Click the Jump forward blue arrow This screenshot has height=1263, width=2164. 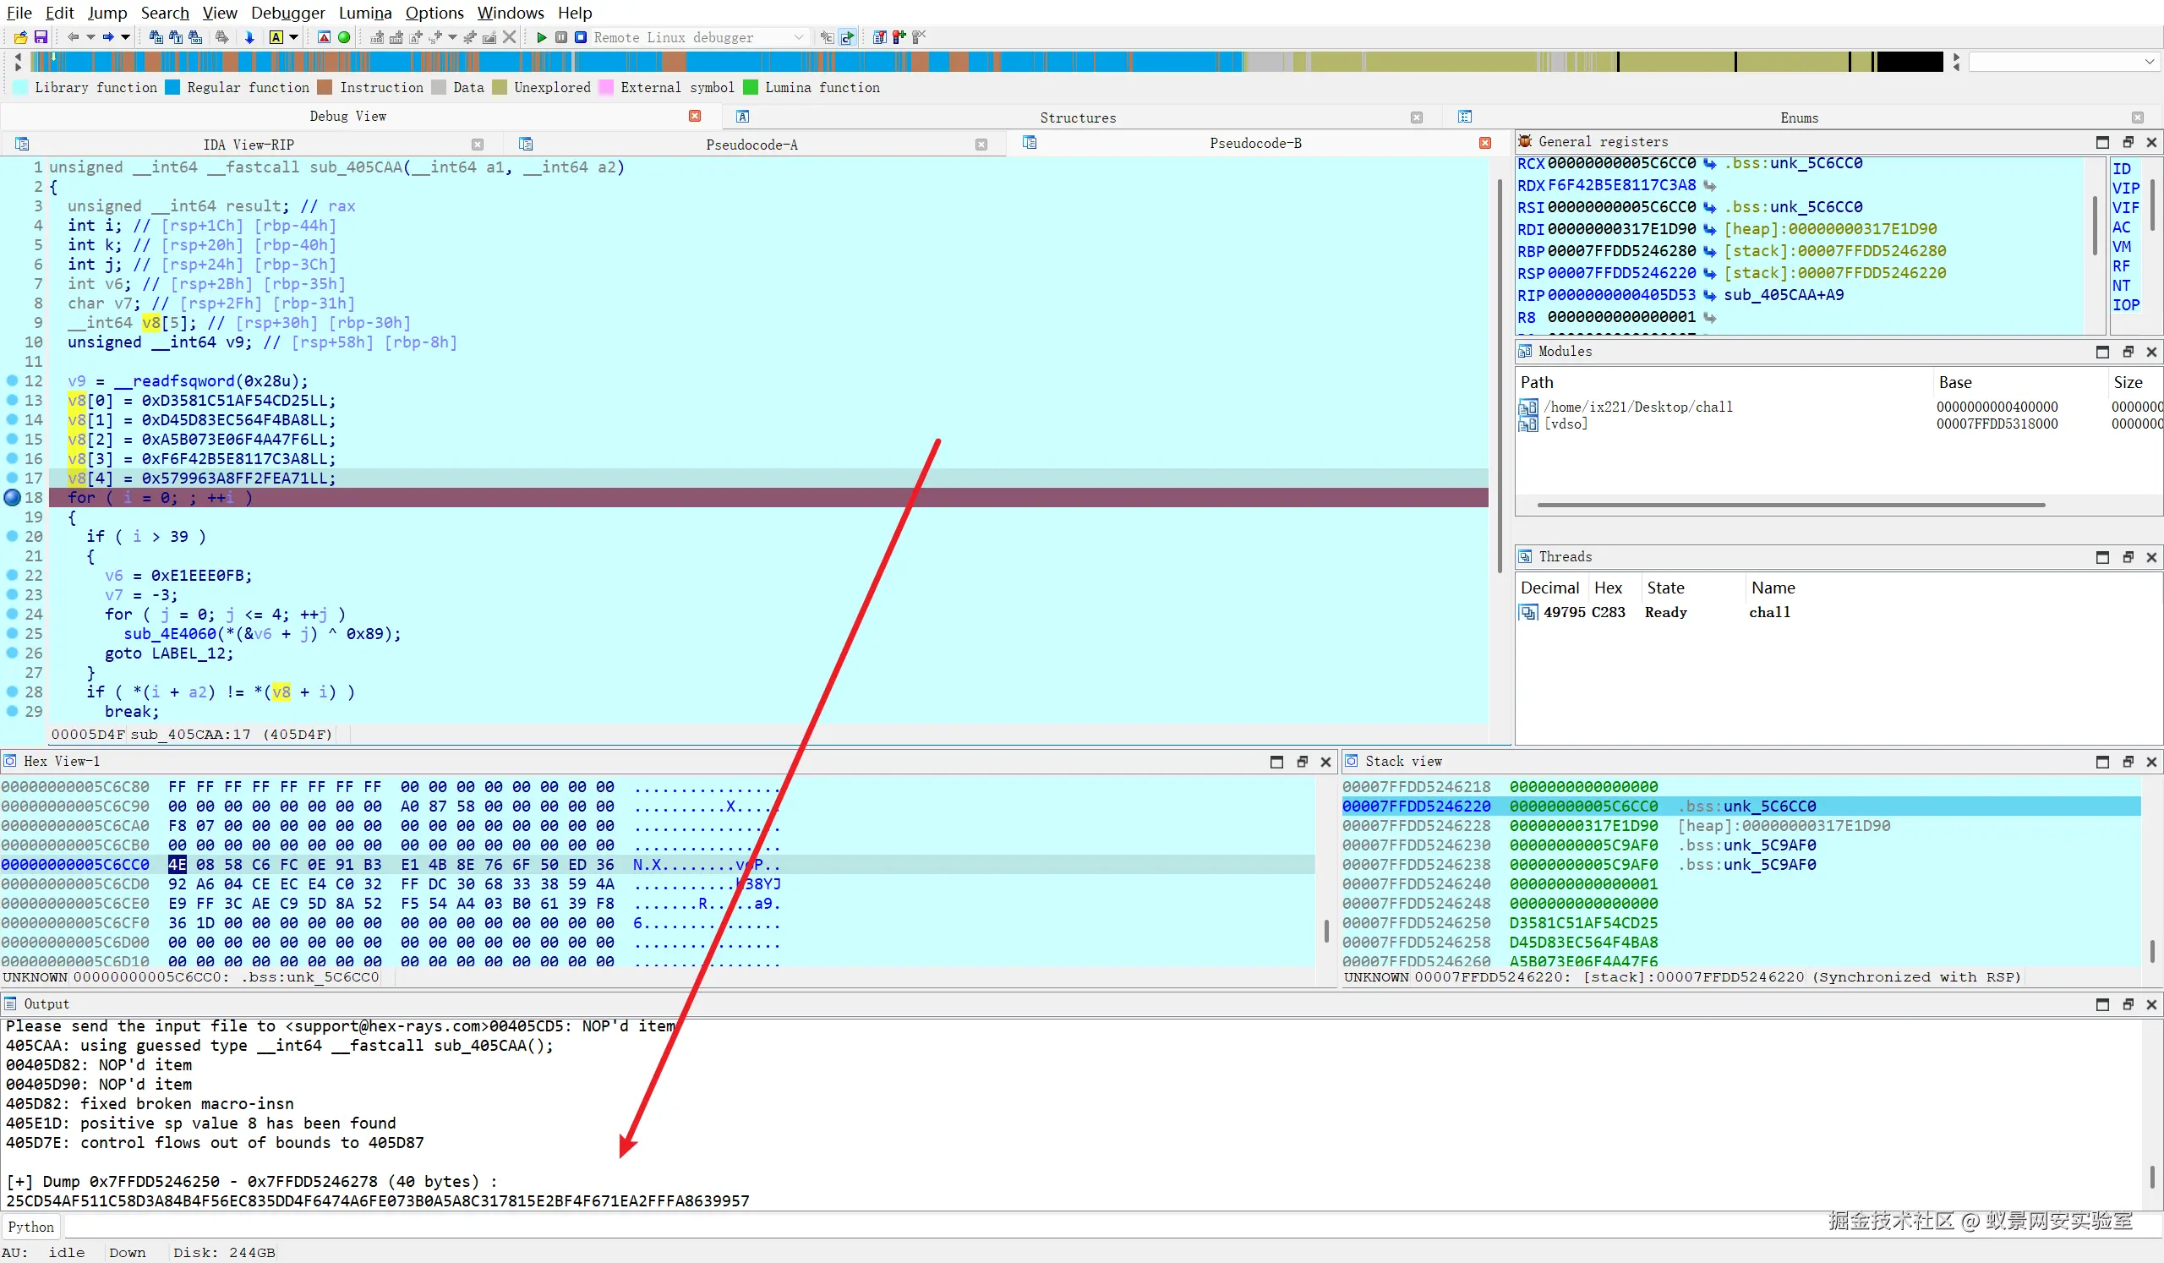[x=108, y=37]
